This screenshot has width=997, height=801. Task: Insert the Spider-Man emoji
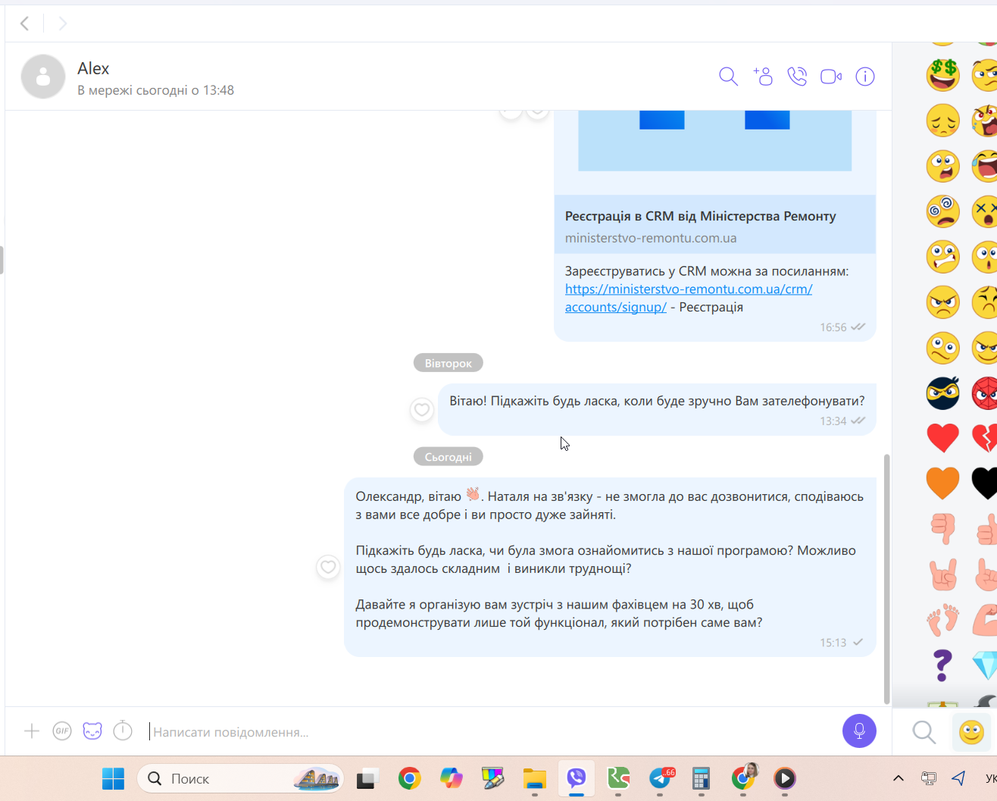(x=985, y=393)
